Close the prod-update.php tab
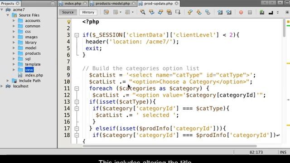 (177, 3)
